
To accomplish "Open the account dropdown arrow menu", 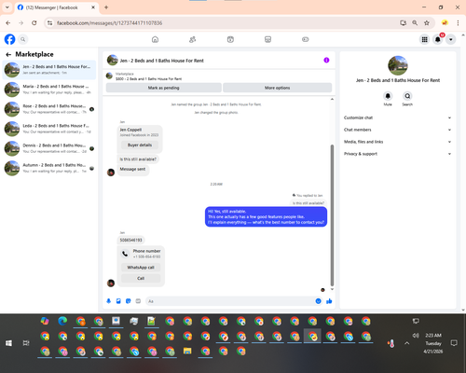I will tap(451, 39).
